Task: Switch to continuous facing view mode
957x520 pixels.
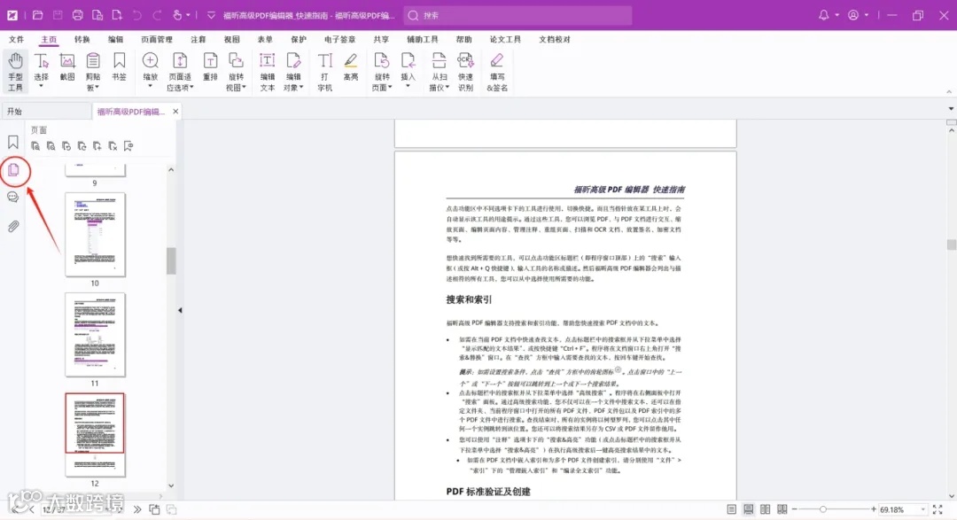Action: pyautogui.click(x=782, y=509)
